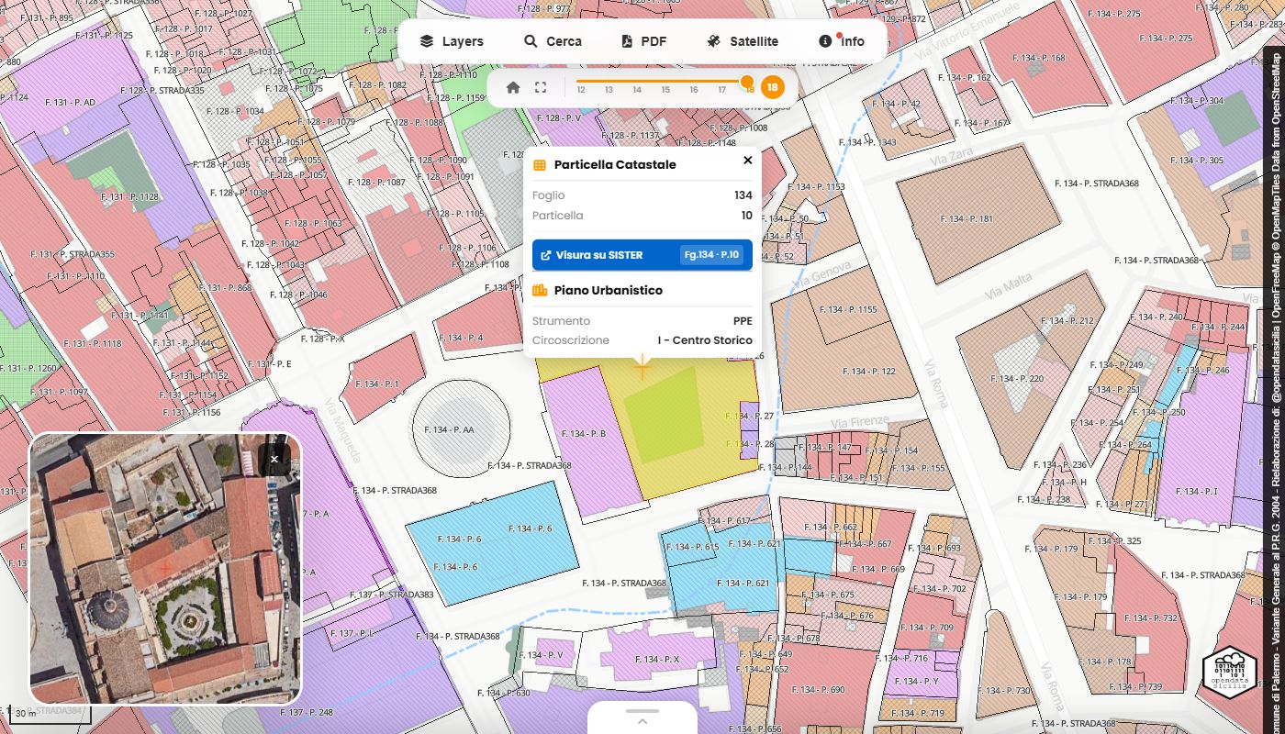Image resolution: width=1285 pixels, height=734 pixels.
Task: Open the Cerca search tool
Action: pyautogui.click(x=553, y=41)
